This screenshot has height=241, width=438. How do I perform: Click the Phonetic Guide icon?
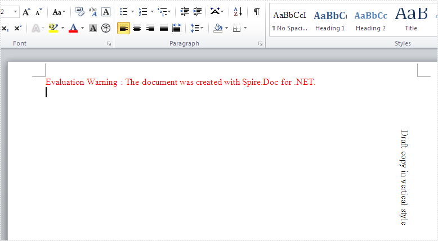click(93, 12)
